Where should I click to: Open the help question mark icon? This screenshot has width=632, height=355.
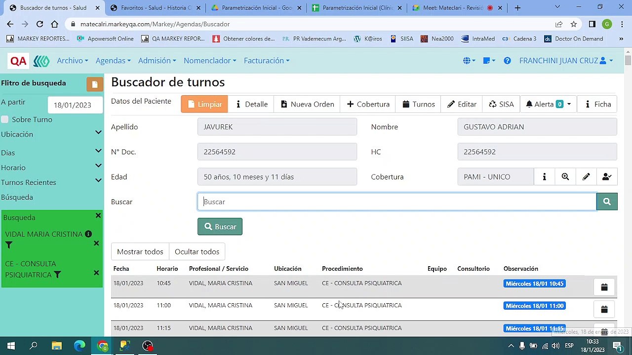[x=507, y=61]
